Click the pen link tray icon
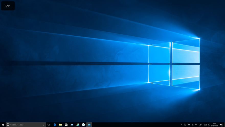Viewport: 225px width, 127px height. (200, 125)
